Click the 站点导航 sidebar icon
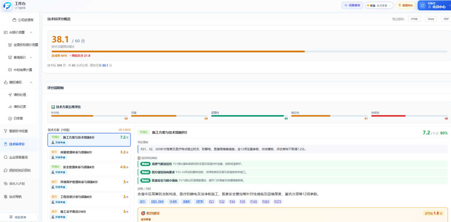Image resolution: width=451 pixels, height=222 pixels. pyautogui.click(x=6, y=196)
